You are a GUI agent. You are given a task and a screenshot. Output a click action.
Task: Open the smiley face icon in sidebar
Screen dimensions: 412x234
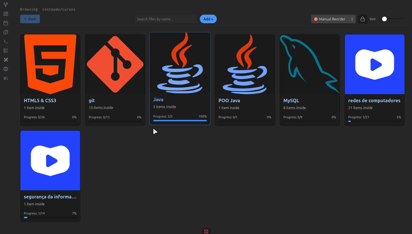coord(6,69)
